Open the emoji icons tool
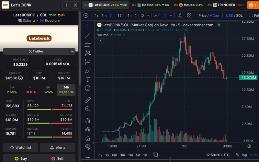Image resolution: width=259 pixels, height=162 pixels. coord(88,88)
